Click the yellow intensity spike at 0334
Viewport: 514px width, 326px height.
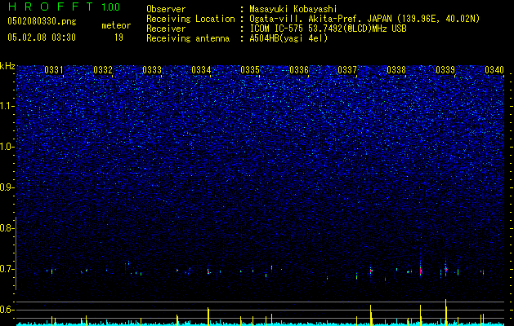pos(208,316)
